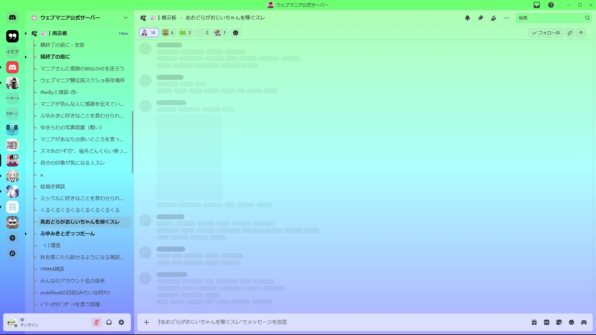Expand the ウェブマニア公式サーバー server dropdown
Screen dimensions: 596x335
(x=125, y=18)
